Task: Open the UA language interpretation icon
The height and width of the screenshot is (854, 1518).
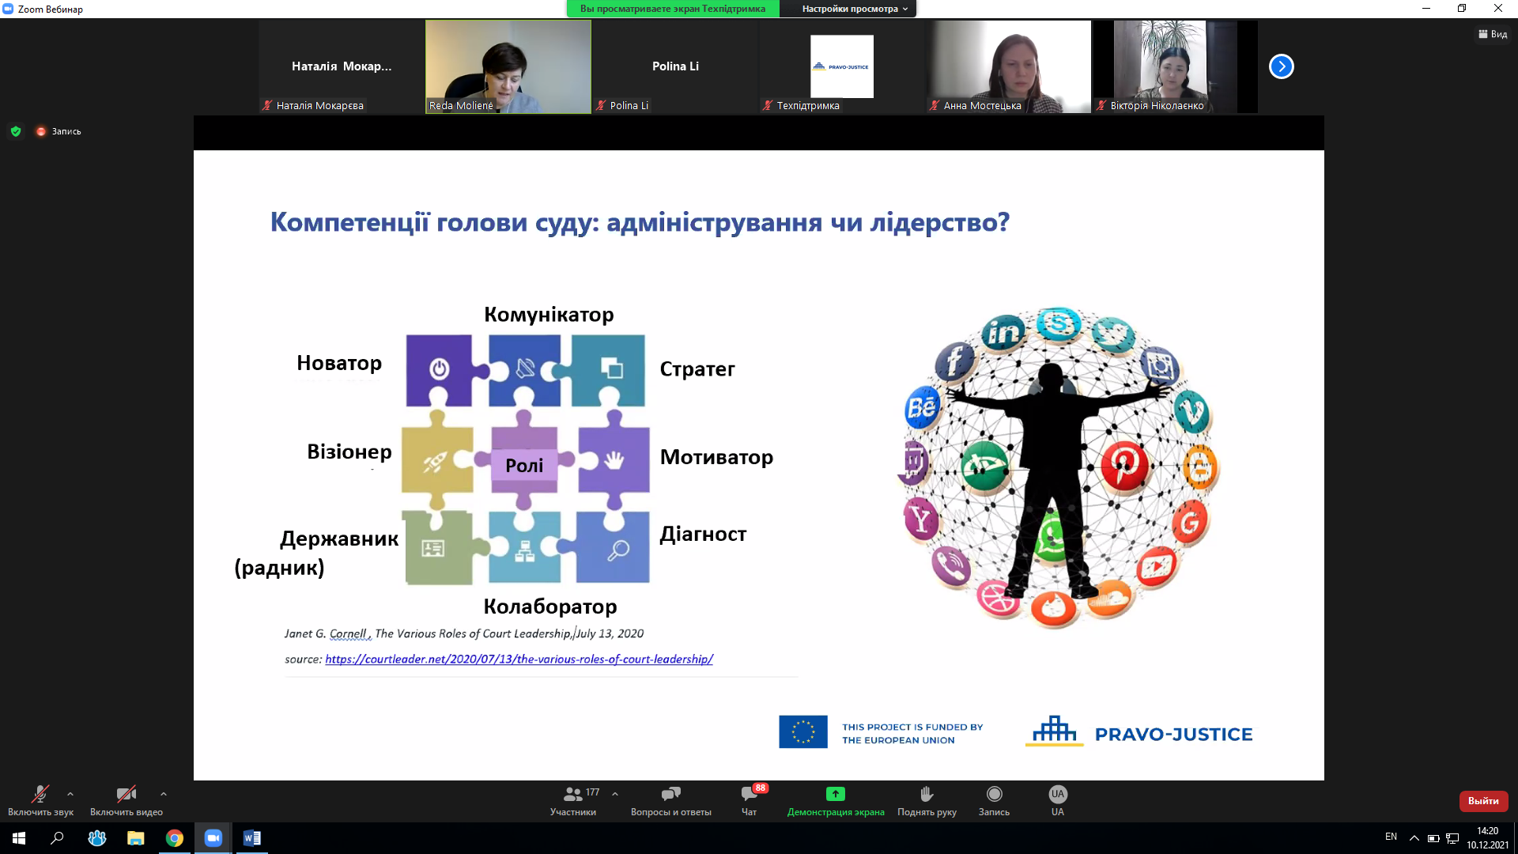Action: point(1057,794)
